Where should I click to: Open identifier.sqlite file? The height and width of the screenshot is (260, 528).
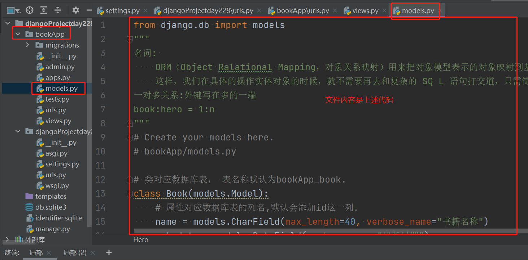58,218
